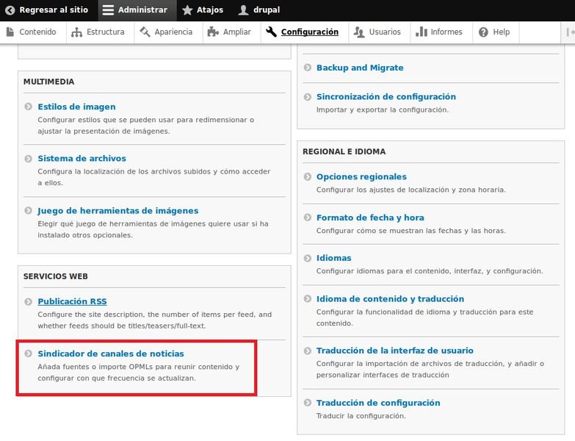The height and width of the screenshot is (441, 575).
Task: Click the back arrow icon beside Regresar al sitio
Action: pyautogui.click(x=10, y=10)
